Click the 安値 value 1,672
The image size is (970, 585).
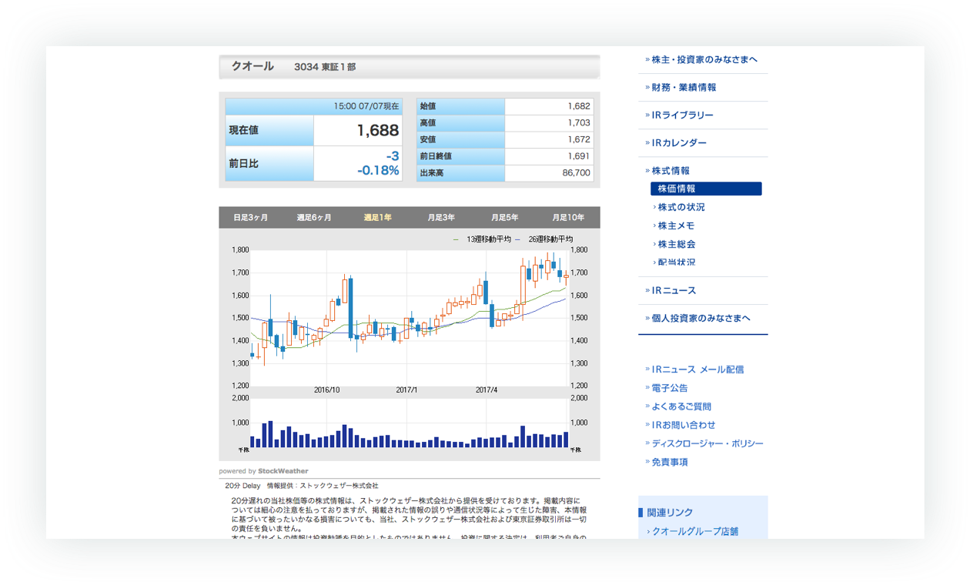point(578,139)
